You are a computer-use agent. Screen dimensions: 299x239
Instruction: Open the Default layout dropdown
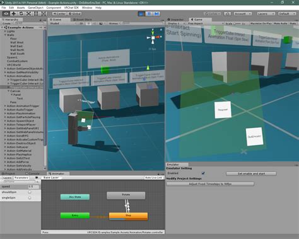[287, 14]
